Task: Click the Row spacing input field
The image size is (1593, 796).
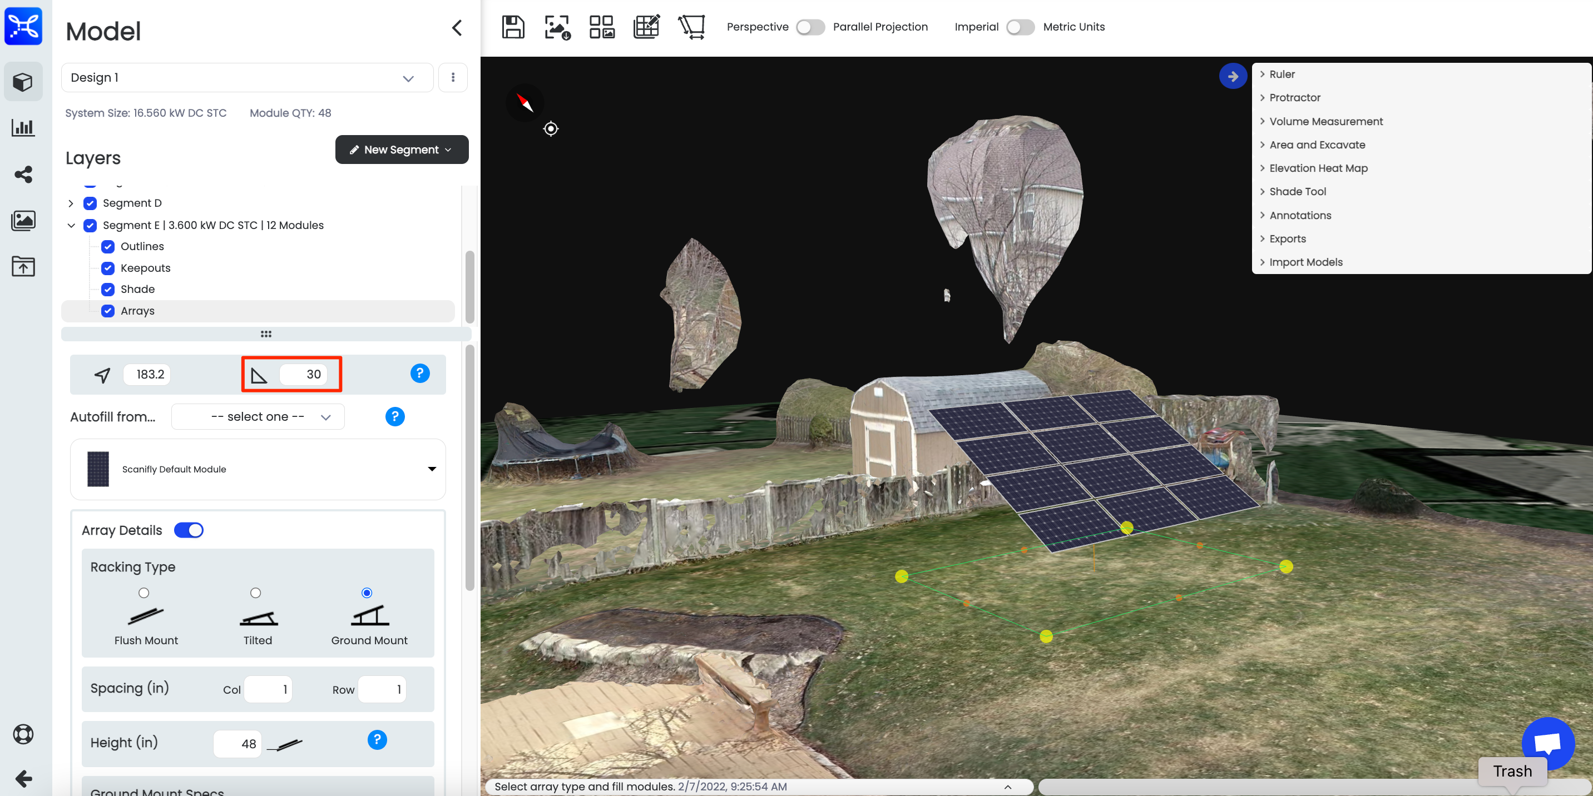Action: pos(382,689)
